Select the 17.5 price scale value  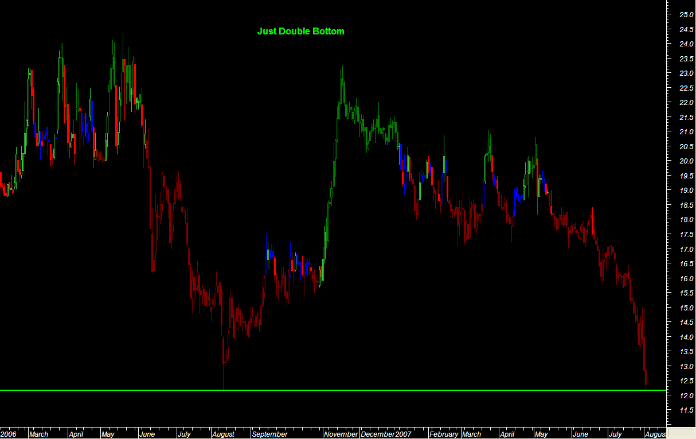pyautogui.click(x=687, y=235)
